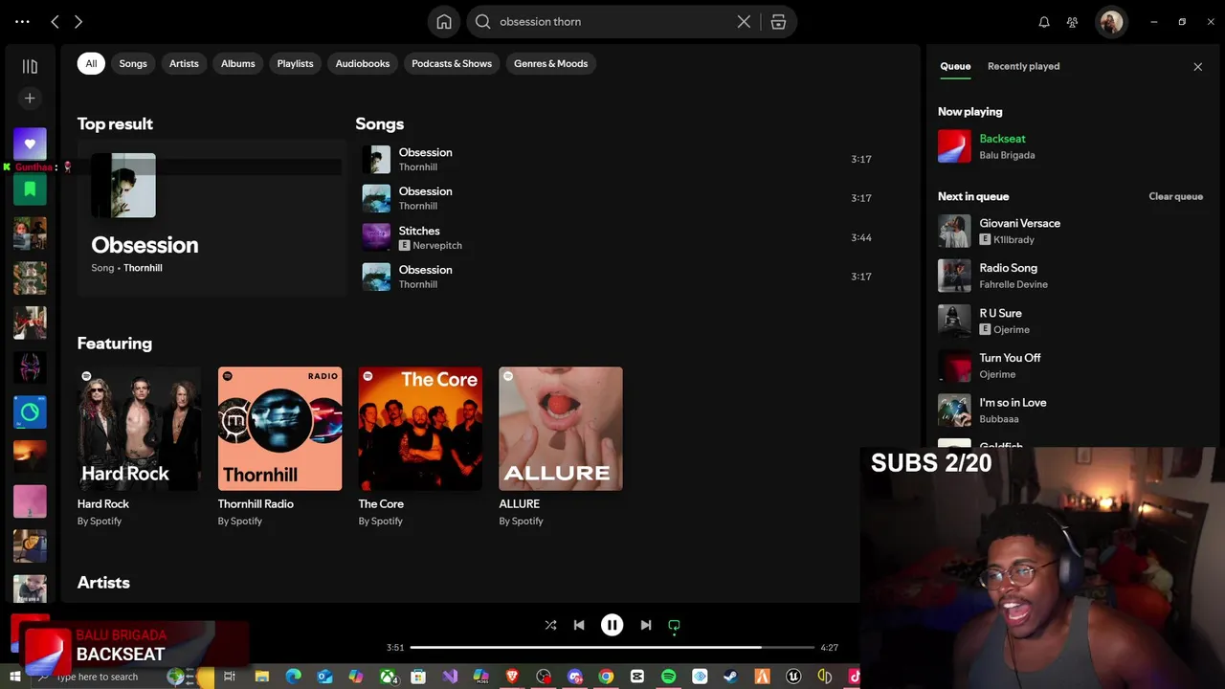Screen dimensions: 1225x689
Task: Open Visual Studio from the taskbar
Action: 450,677
